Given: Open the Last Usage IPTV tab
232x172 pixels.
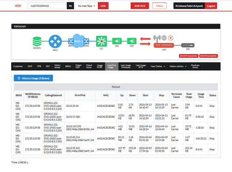Looking at the screenshot, I should (x=141, y=66).
